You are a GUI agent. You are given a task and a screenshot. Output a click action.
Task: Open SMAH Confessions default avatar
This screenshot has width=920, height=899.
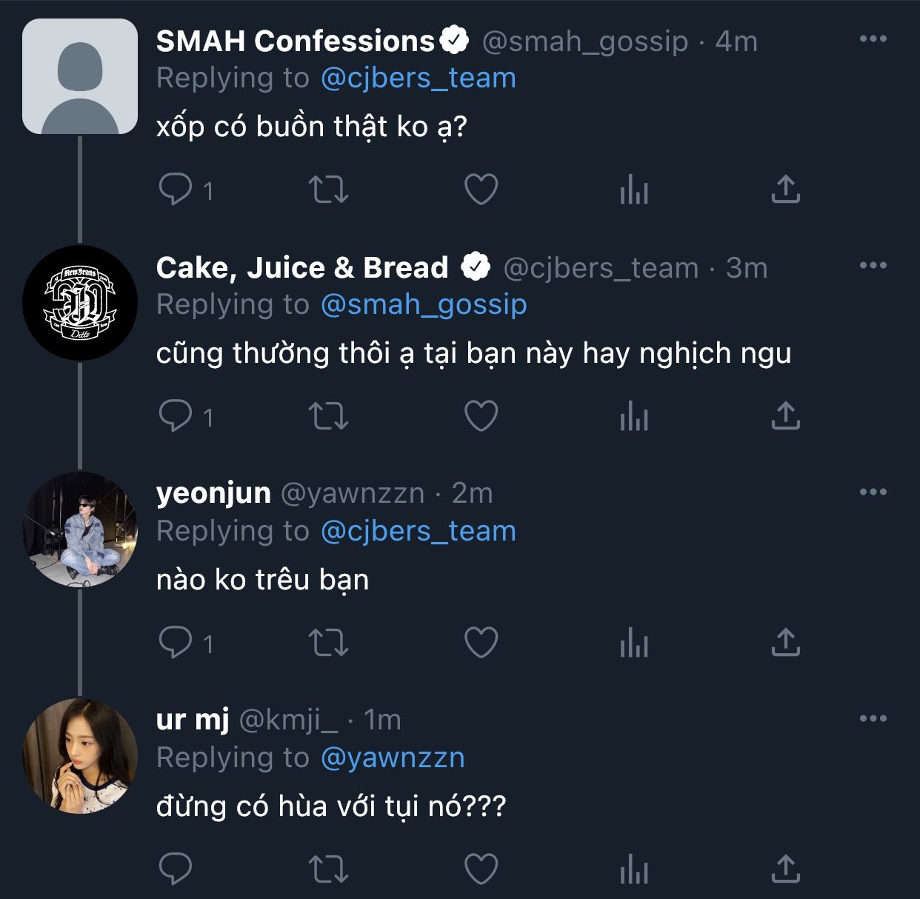(80, 76)
